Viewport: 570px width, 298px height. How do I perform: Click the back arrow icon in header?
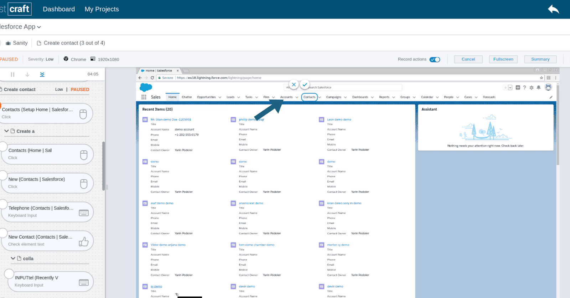[x=553, y=9]
